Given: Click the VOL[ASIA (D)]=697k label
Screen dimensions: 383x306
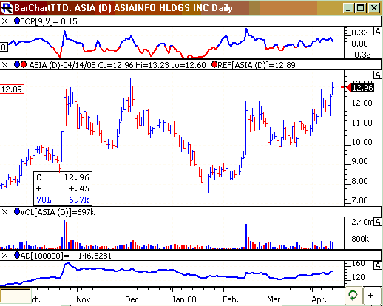Looking at the screenshot, I should [x=58, y=212].
